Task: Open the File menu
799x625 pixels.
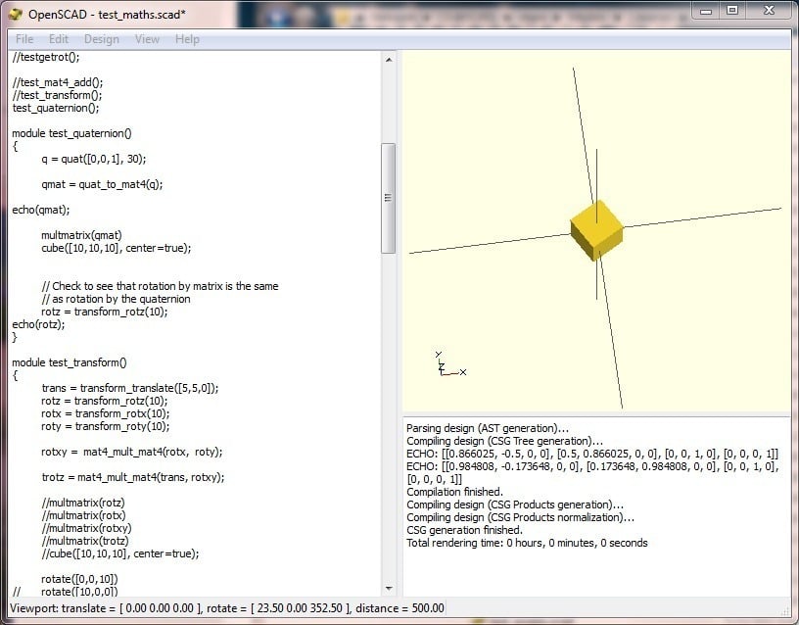Action: pos(24,39)
